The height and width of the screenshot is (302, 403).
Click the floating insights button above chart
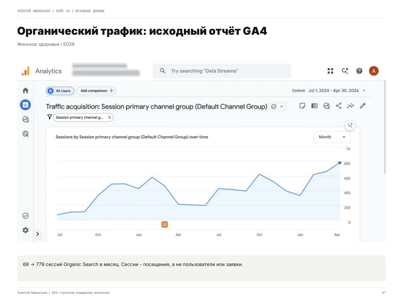(x=350, y=125)
